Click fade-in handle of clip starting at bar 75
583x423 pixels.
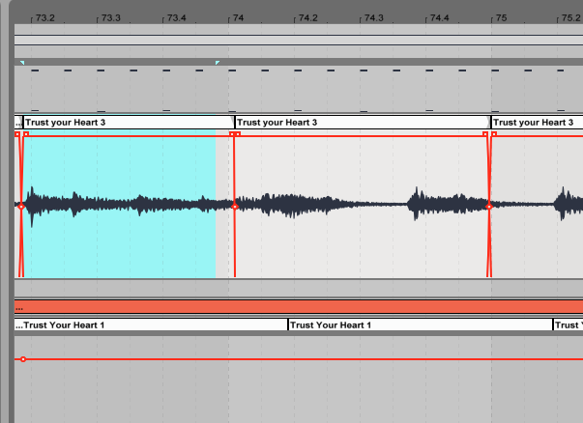(494, 133)
